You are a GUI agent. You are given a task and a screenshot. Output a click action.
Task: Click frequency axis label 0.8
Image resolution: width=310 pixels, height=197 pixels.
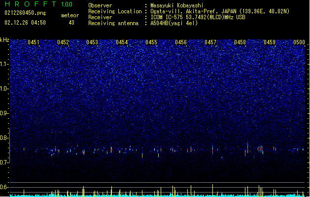click(x=4, y=138)
